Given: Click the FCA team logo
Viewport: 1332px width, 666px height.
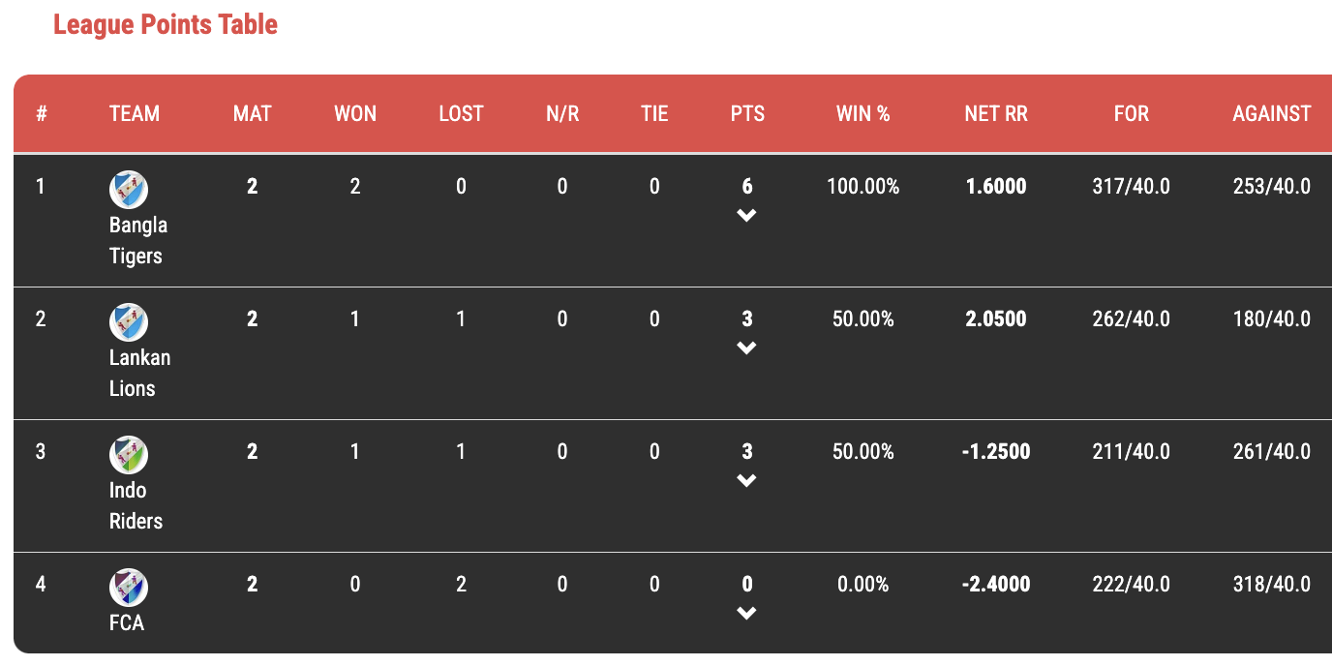Looking at the screenshot, I should point(129,588).
